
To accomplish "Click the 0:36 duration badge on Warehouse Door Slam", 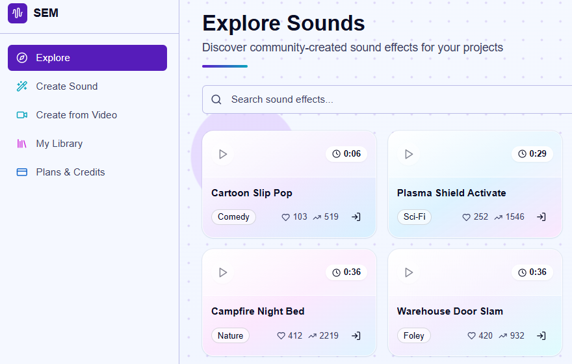I will (x=532, y=272).
